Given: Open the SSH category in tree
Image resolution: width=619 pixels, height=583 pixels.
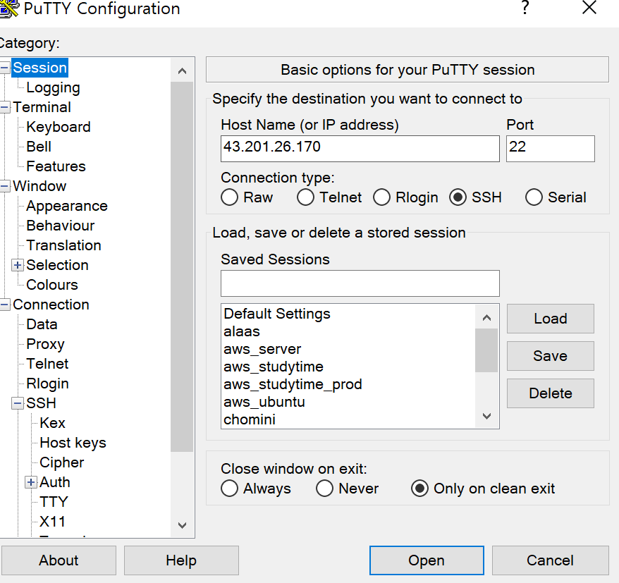Looking at the screenshot, I should pos(41,403).
